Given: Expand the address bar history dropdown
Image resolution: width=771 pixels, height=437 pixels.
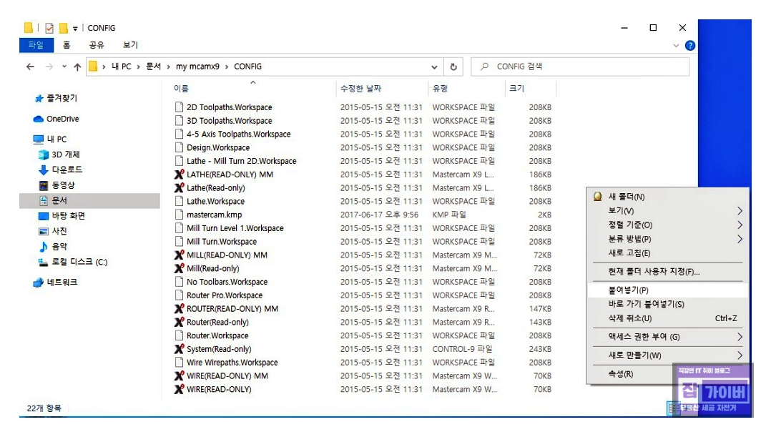Looking at the screenshot, I should pyautogui.click(x=434, y=67).
